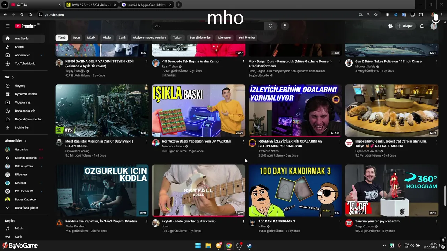Open options menu for RRAENEE video
Screen dimensions: 447x251
pyautogui.click(x=340, y=142)
